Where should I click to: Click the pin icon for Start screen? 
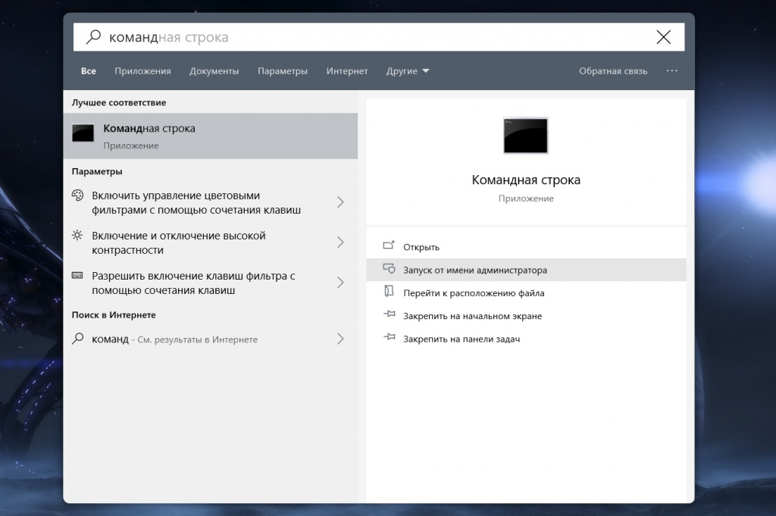pyautogui.click(x=389, y=314)
